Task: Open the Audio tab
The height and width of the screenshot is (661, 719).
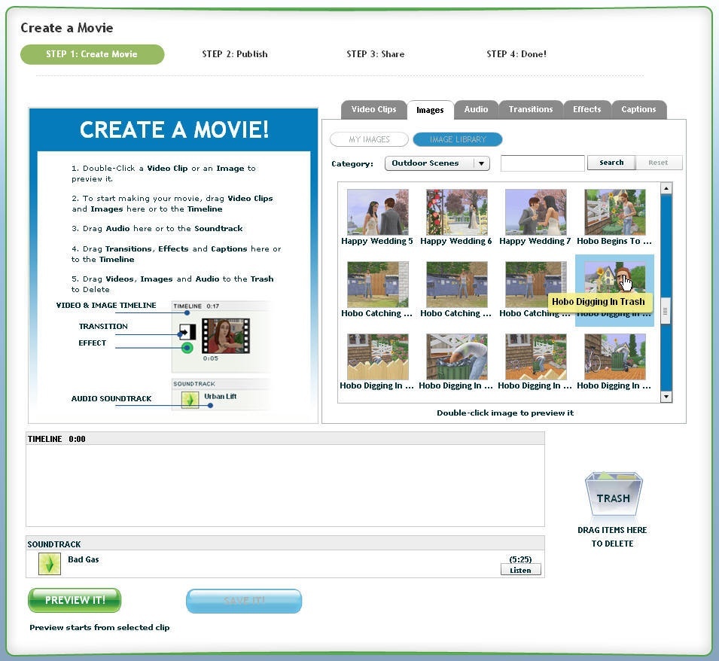Action: coord(476,109)
